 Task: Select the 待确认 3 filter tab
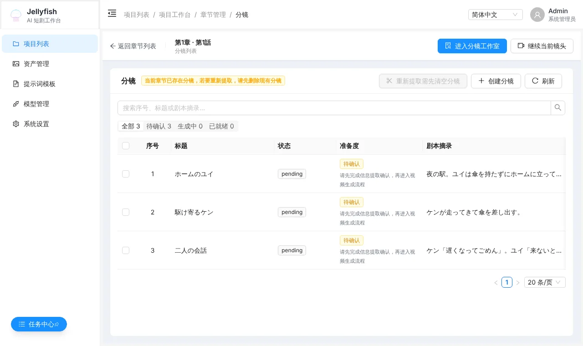(x=159, y=126)
